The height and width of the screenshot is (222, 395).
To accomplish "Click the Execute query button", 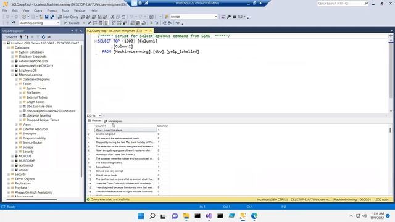I will coord(72,23).
